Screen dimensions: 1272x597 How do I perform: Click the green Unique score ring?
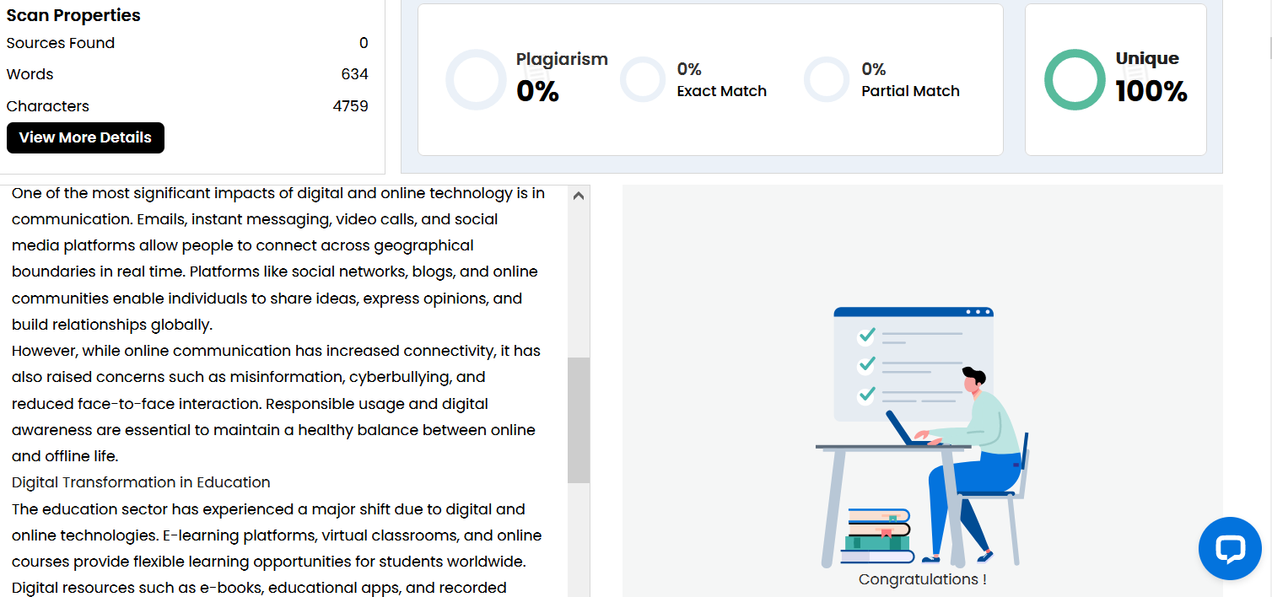coord(1075,80)
